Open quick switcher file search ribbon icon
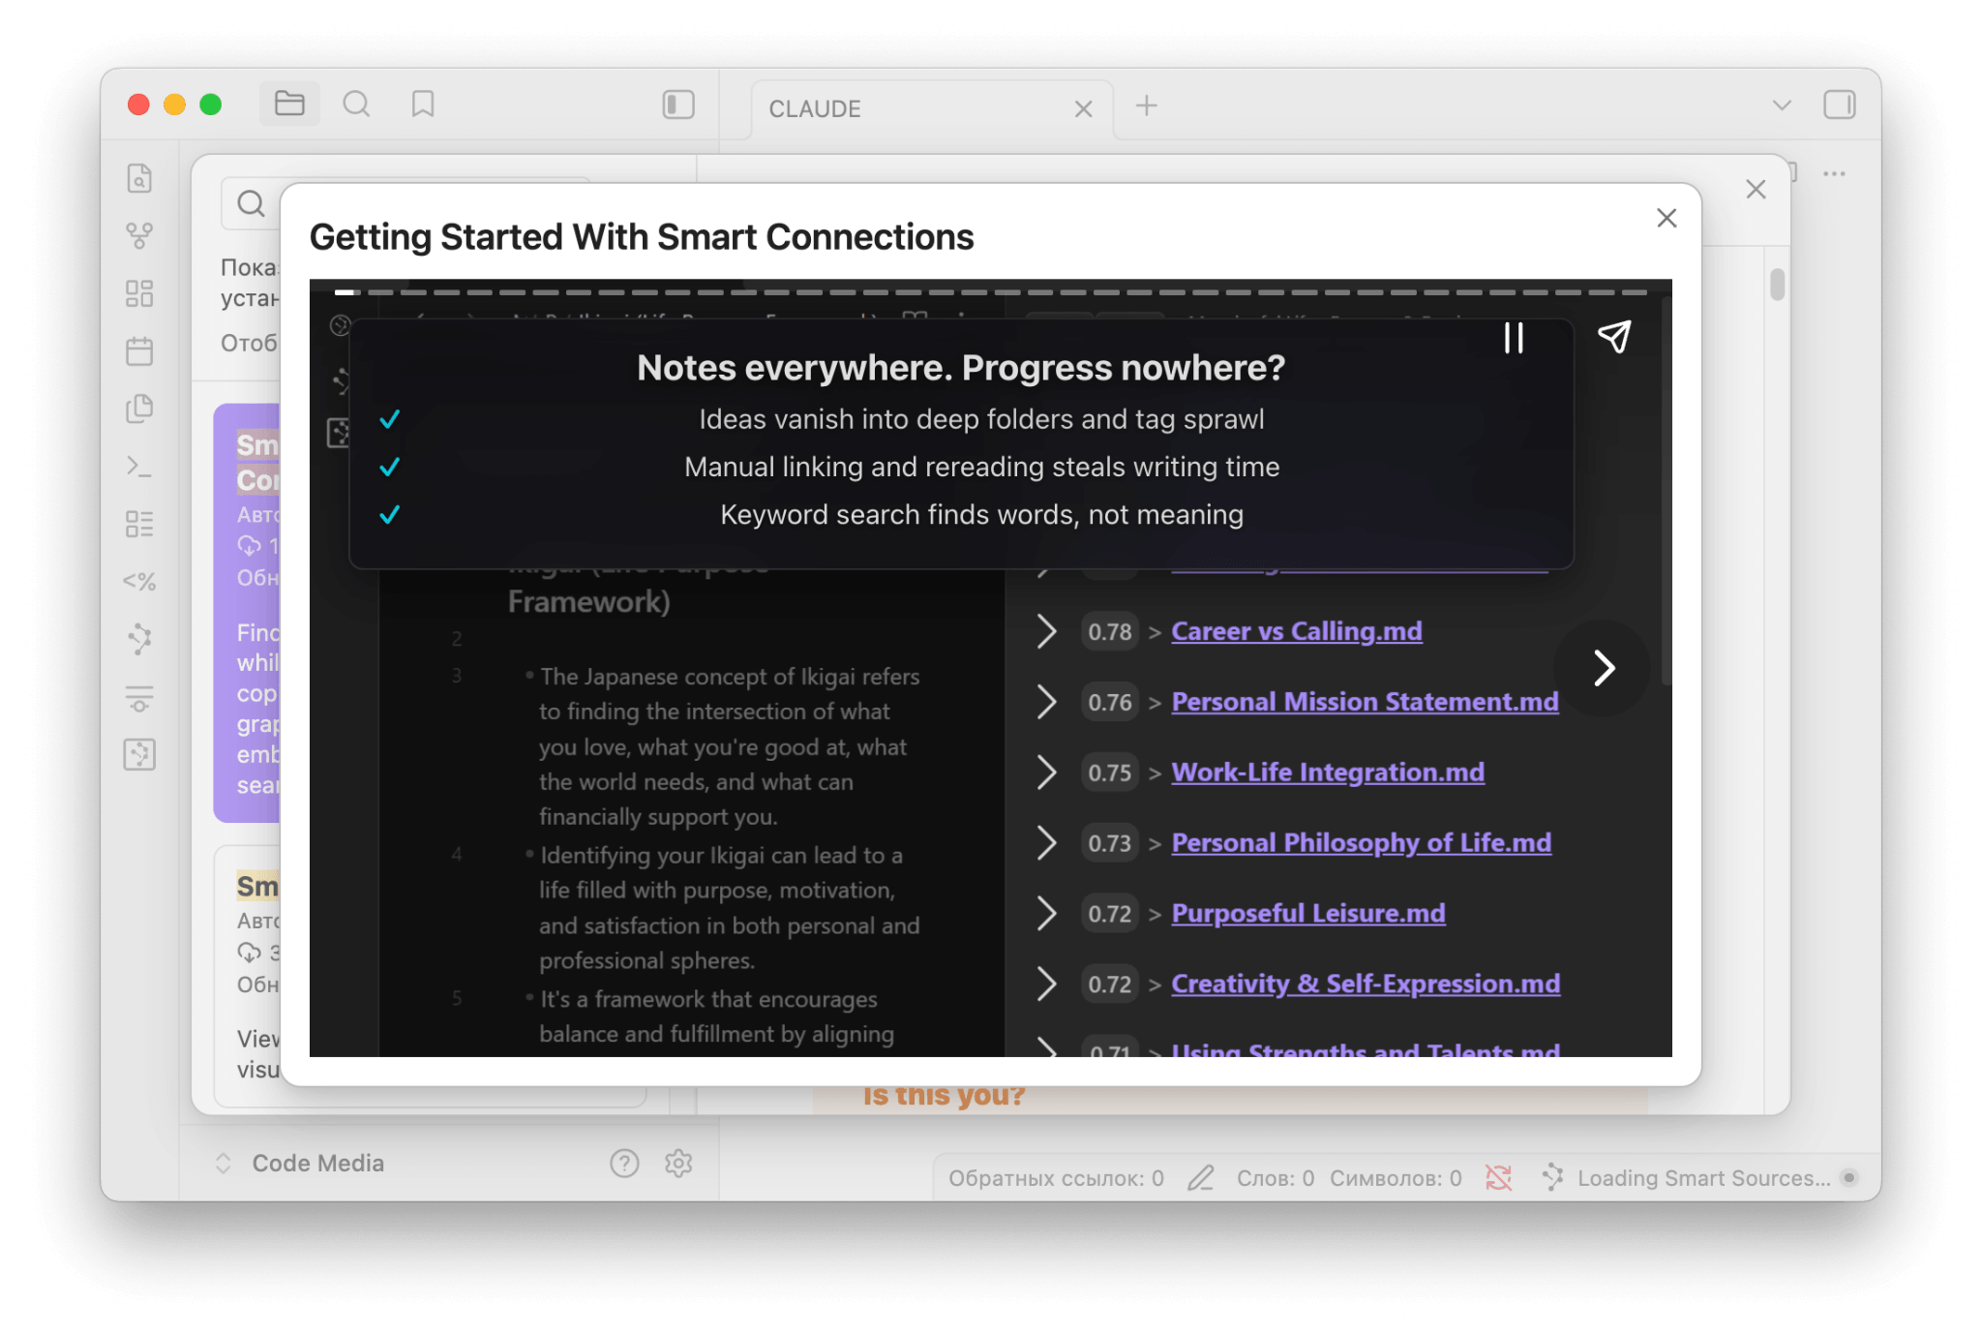 pyautogui.click(x=139, y=178)
